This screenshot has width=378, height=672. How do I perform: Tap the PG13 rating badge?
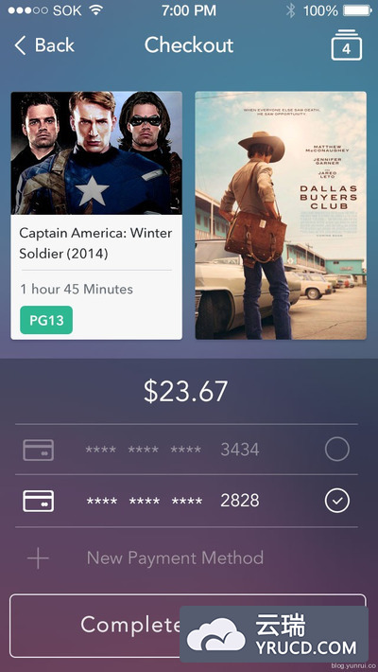(x=46, y=320)
